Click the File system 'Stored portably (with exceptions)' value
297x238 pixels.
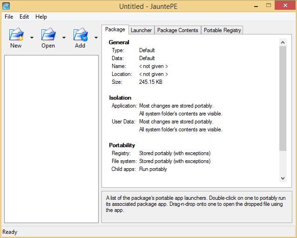point(175,161)
